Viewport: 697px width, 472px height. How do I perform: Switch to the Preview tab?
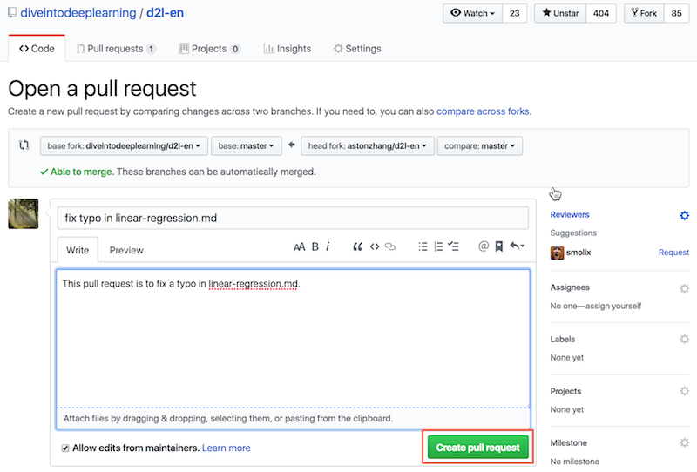coord(126,250)
